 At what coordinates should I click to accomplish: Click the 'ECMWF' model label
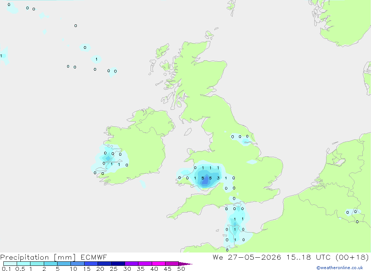(x=94, y=257)
